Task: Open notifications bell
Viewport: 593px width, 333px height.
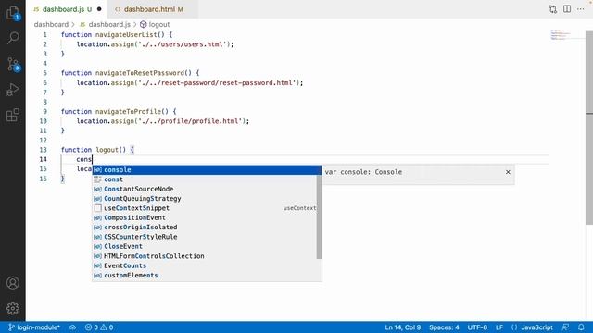Action: (581, 327)
